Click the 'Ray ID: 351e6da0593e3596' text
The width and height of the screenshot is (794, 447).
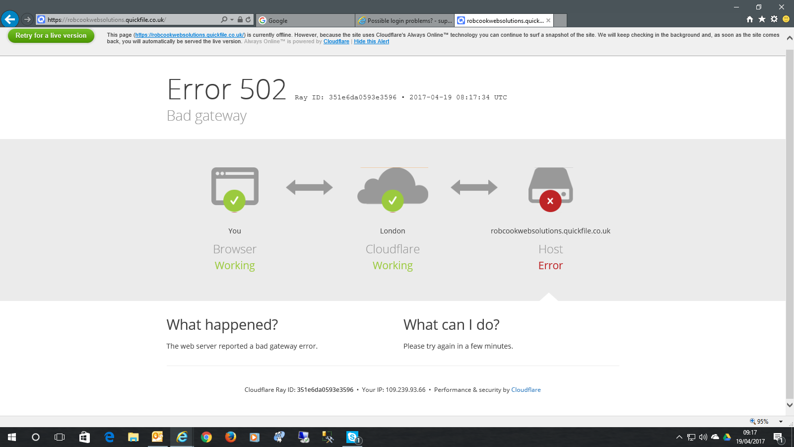[x=346, y=97]
